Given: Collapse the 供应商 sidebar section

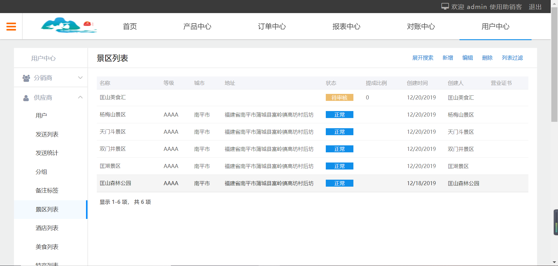Looking at the screenshot, I should point(80,97).
